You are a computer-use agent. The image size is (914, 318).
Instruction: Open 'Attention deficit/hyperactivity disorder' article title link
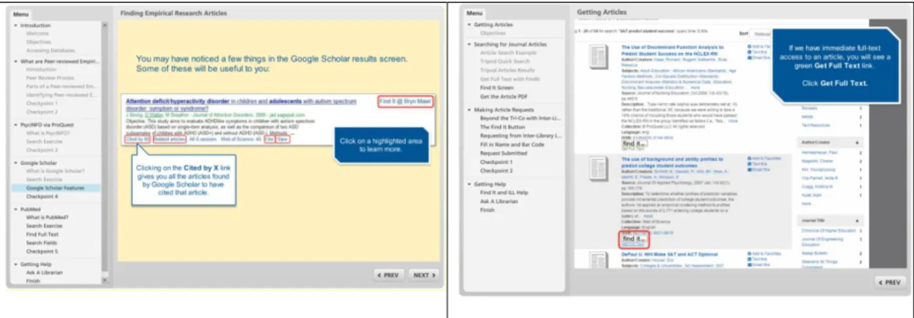pos(242,105)
